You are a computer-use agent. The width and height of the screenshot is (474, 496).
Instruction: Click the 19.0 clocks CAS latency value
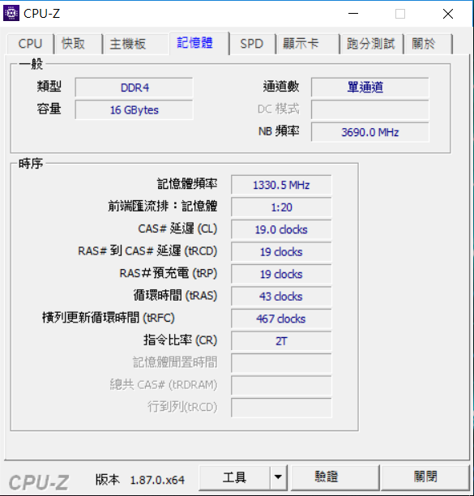[281, 229]
